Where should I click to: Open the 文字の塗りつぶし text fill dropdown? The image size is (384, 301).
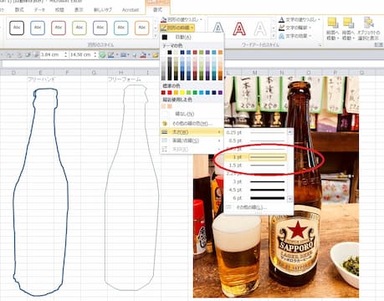(300, 19)
